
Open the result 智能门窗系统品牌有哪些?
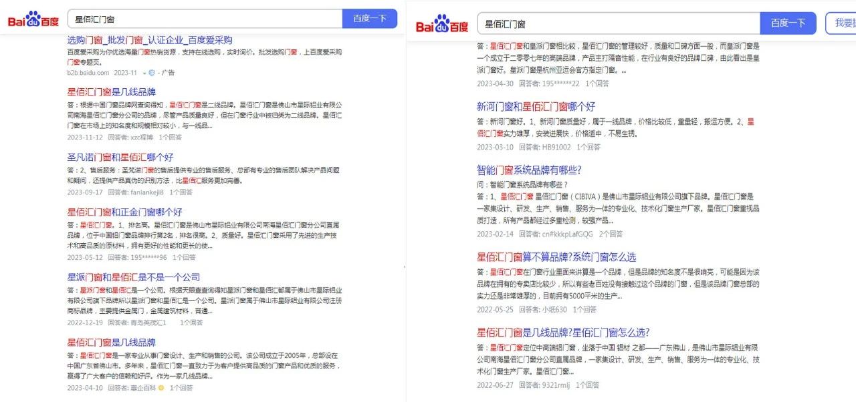(x=529, y=170)
